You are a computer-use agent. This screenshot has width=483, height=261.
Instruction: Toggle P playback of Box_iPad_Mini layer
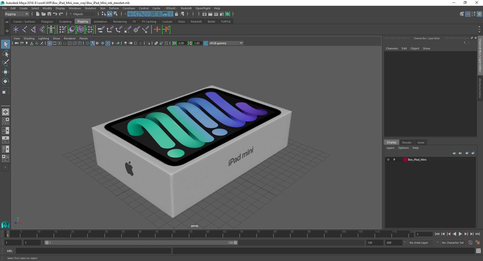(394, 160)
